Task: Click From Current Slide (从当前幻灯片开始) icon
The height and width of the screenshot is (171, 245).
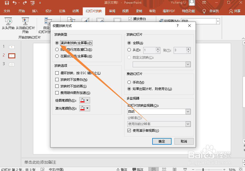Action: tap(25, 25)
